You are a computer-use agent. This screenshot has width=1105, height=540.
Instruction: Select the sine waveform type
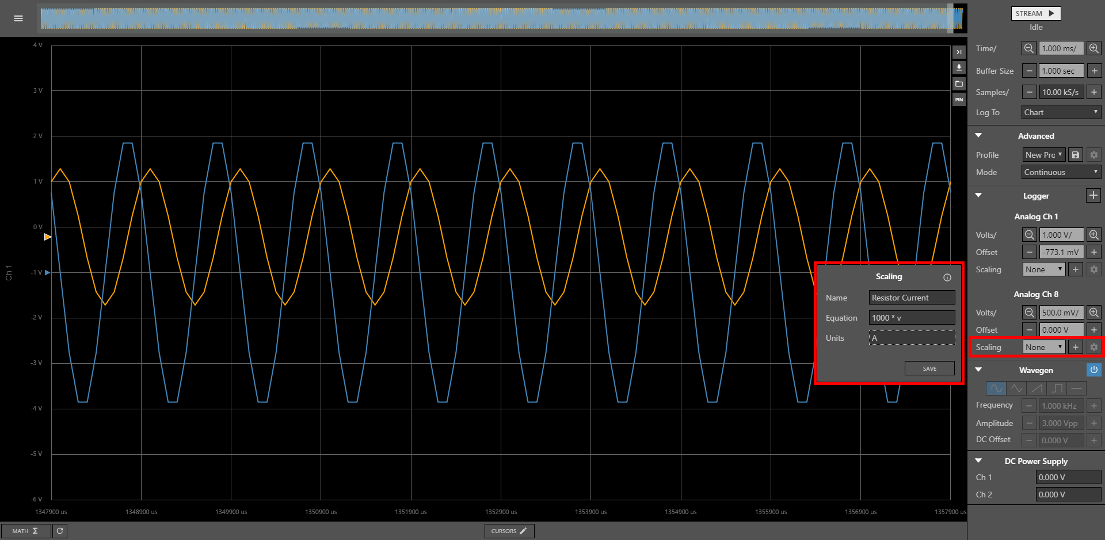point(996,389)
